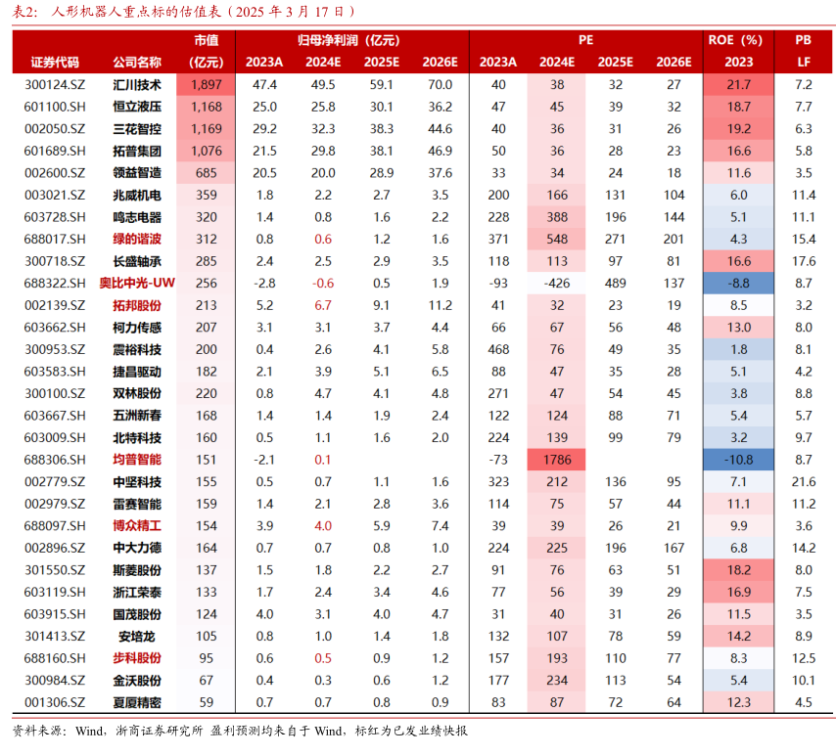The image size is (836, 756).
Task: Click company name 双林股份
Action: pyautogui.click(x=137, y=394)
